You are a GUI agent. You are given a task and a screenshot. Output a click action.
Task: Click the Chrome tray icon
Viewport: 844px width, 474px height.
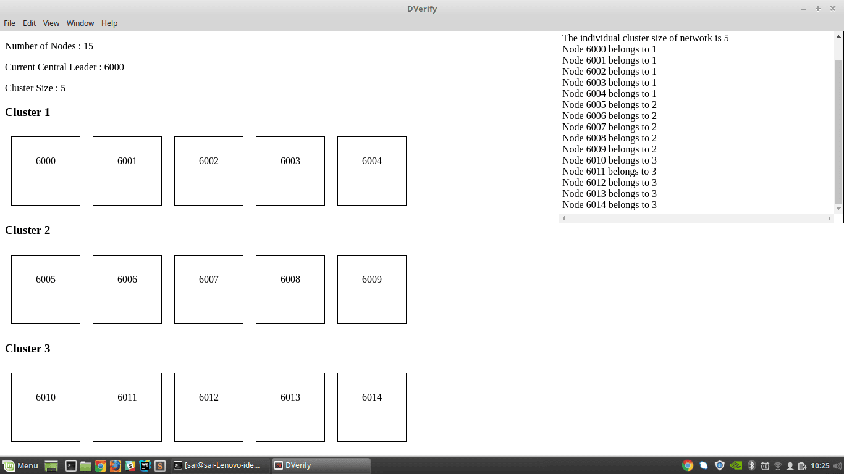pyautogui.click(x=688, y=466)
